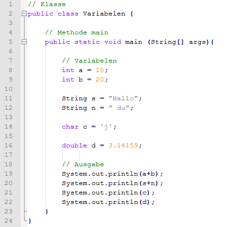Image resolution: width=229 pixels, height=227 pixels.
Task: Place cursor in "Hallo" string literal
Action: [123, 98]
